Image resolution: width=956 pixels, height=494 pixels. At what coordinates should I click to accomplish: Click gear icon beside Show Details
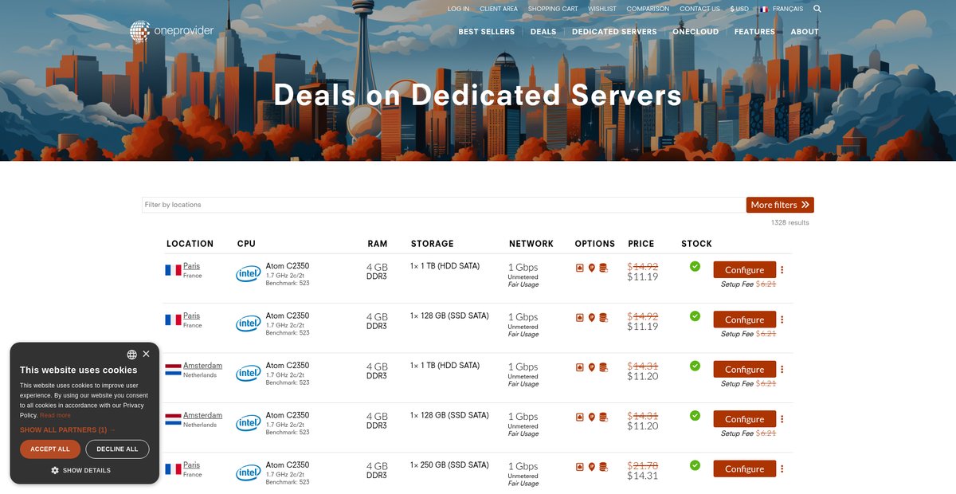coord(55,470)
